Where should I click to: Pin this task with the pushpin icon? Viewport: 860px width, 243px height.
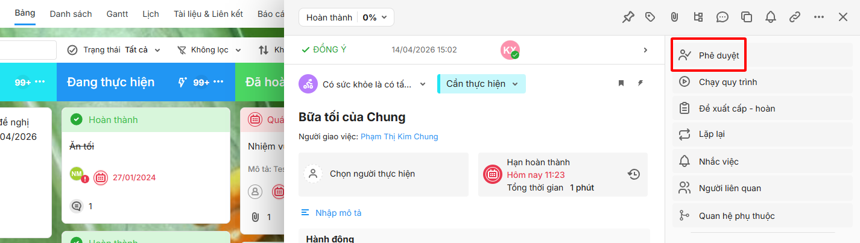tap(628, 17)
